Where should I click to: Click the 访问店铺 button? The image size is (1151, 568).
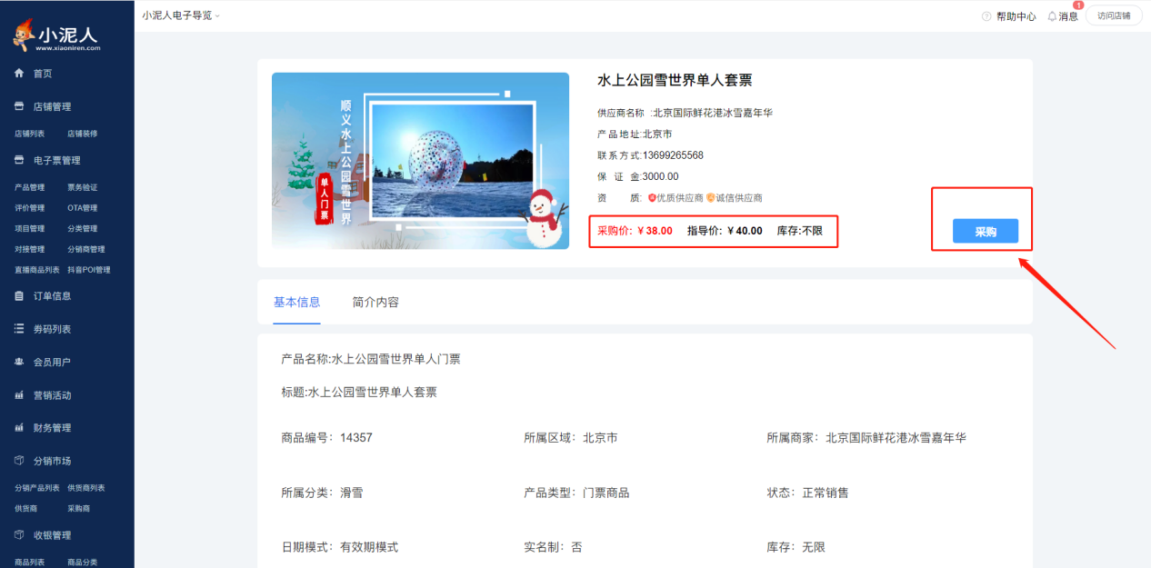(x=1113, y=15)
